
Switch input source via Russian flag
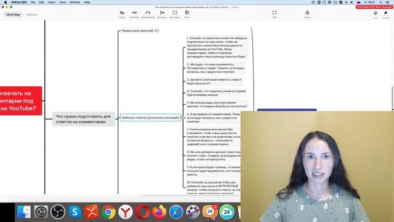(x=358, y=2)
